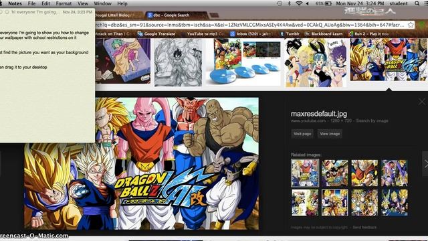This screenshot has height=241, width=428.
Task: Click the Bluetooth menu bar icon
Action: pyautogui.click(x=289, y=3)
